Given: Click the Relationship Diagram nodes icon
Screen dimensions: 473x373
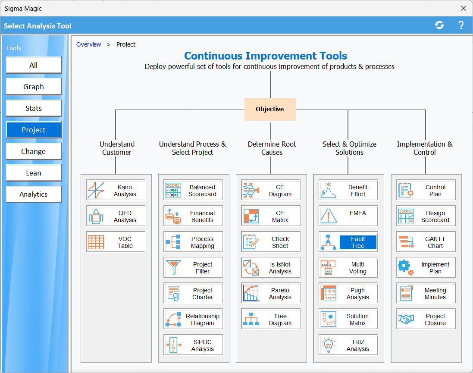Looking at the screenshot, I should (x=173, y=319).
